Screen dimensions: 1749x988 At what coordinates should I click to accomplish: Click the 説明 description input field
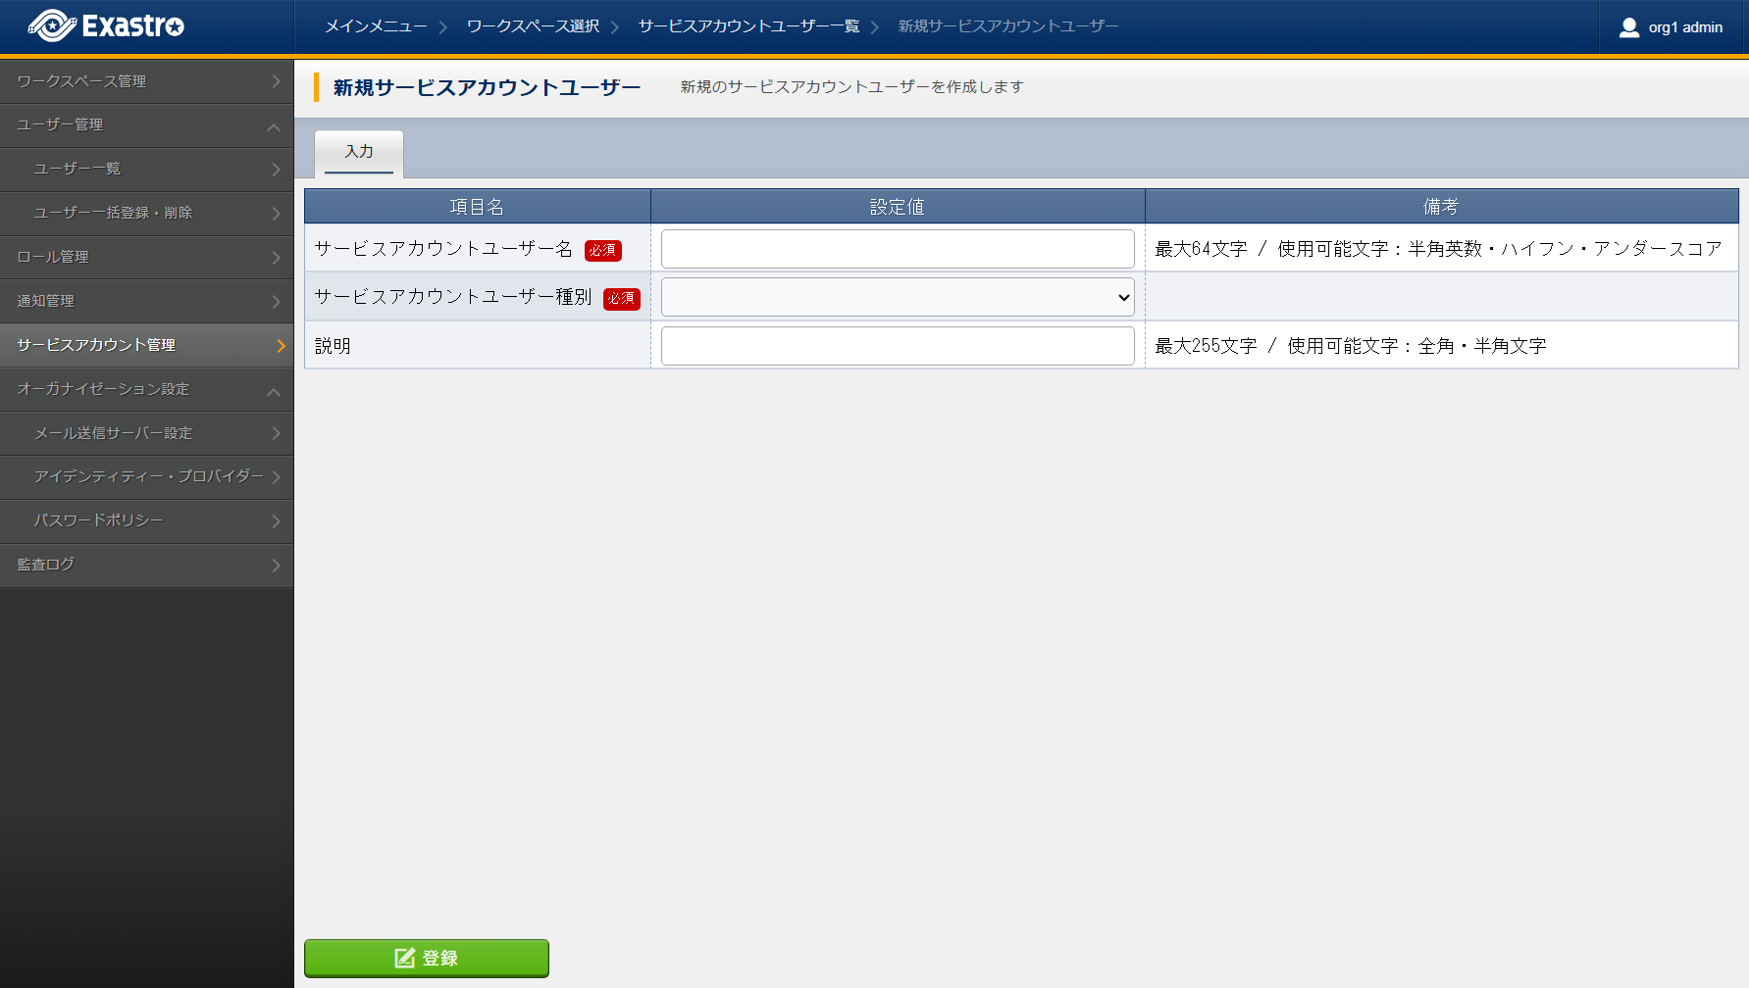click(x=897, y=346)
